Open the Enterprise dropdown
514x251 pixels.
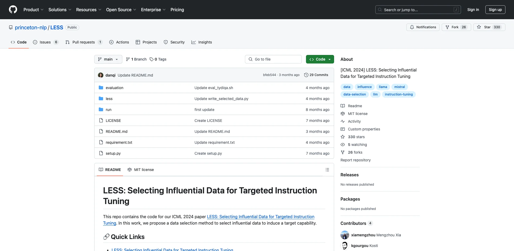pos(153,10)
